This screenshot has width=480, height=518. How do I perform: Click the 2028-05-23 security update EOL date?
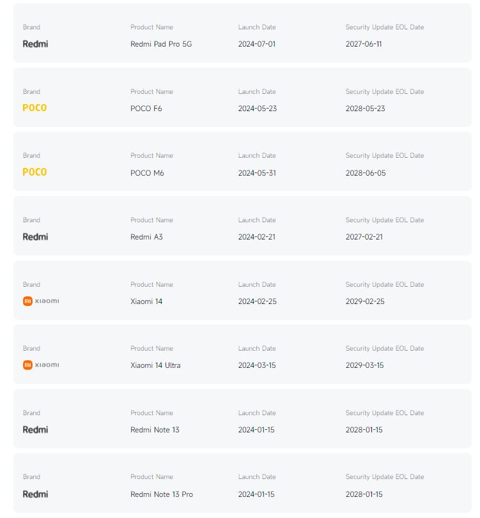click(x=366, y=109)
